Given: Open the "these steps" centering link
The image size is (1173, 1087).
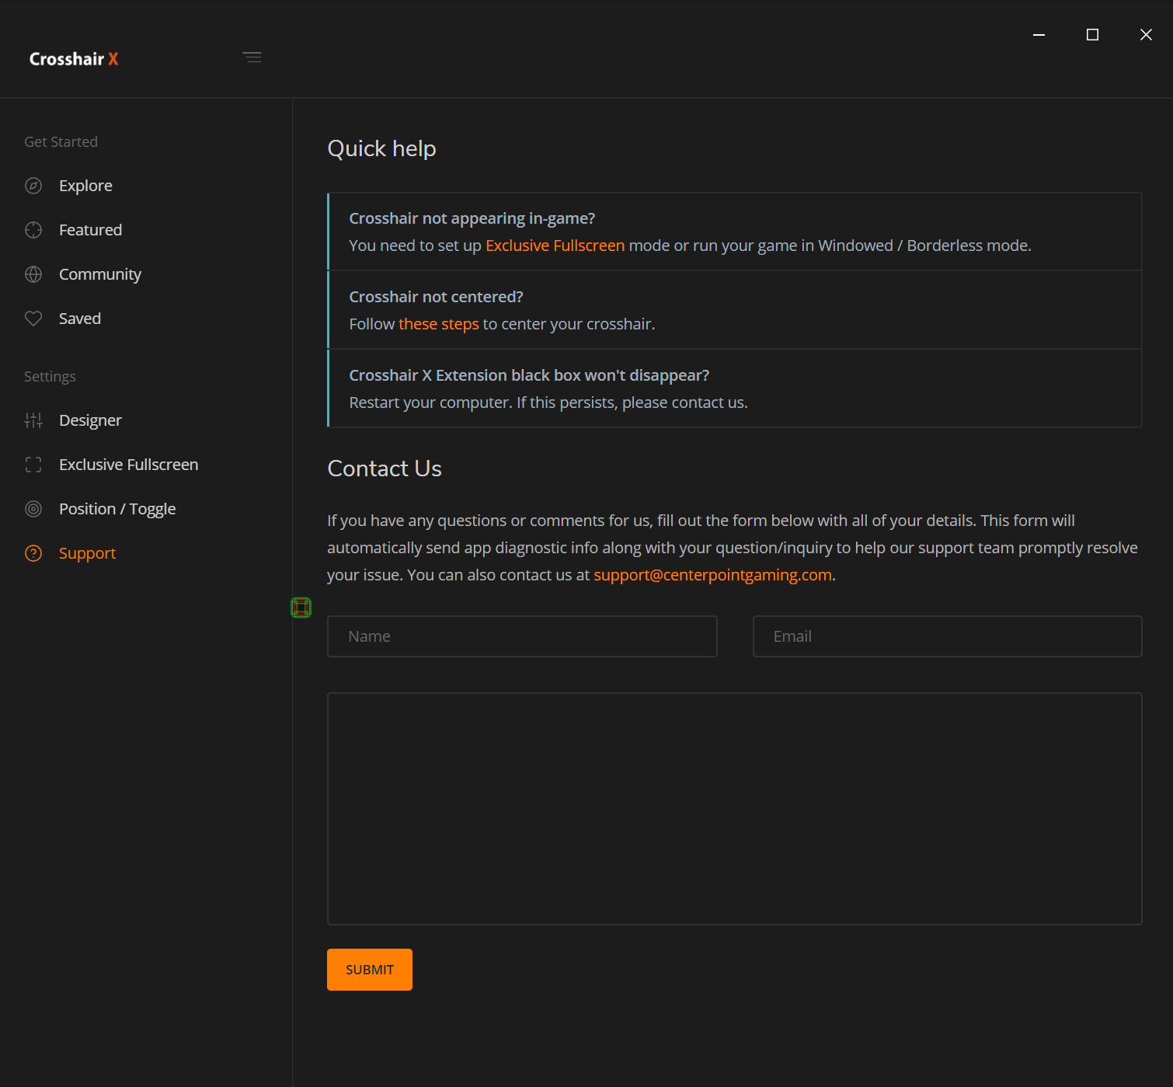Looking at the screenshot, I should [439, 324].
